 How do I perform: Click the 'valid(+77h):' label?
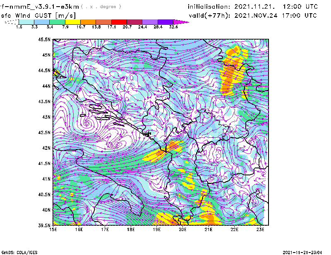coord(210,16)
